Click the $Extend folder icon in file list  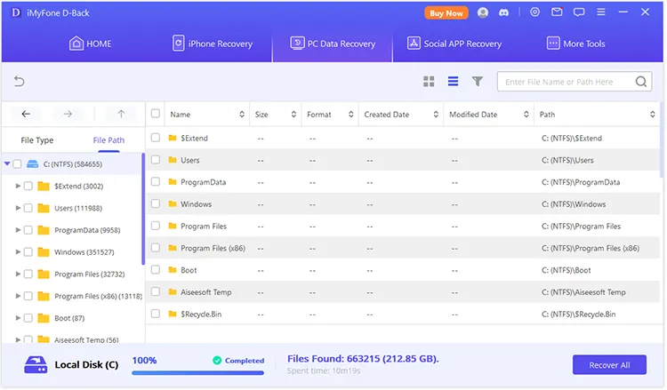click(x=173, y=138)
